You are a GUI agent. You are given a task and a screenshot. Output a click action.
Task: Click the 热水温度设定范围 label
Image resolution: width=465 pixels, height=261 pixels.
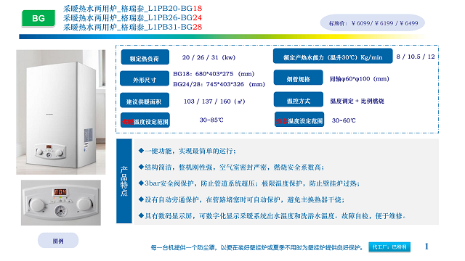click(x=299, y=119)
